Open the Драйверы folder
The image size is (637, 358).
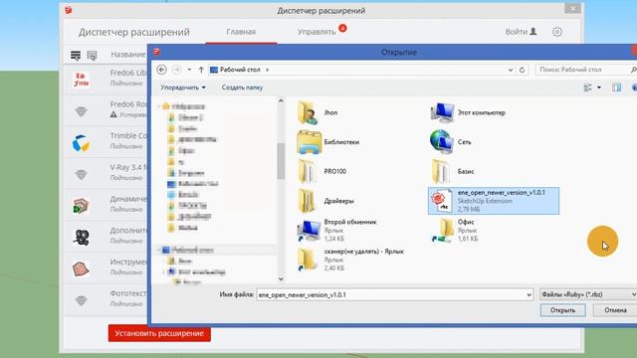325,201
